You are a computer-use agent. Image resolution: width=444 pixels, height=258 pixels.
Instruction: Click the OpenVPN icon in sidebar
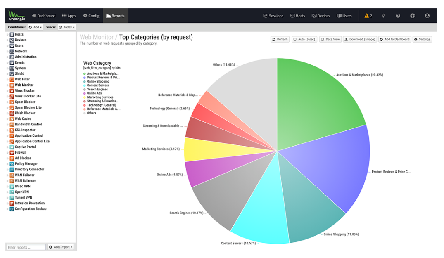pyautogui.click(x=12, y=192)
